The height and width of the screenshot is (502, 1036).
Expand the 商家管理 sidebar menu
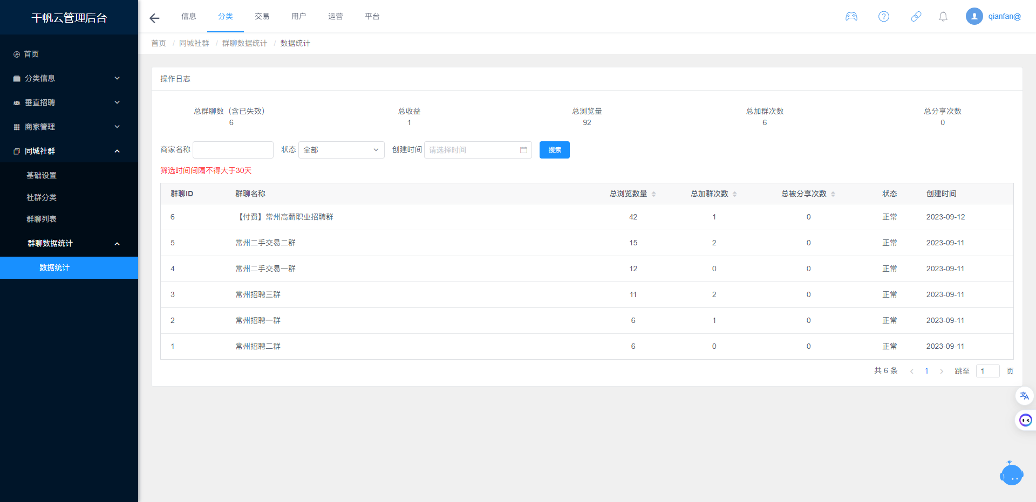[x=69, y=127]
